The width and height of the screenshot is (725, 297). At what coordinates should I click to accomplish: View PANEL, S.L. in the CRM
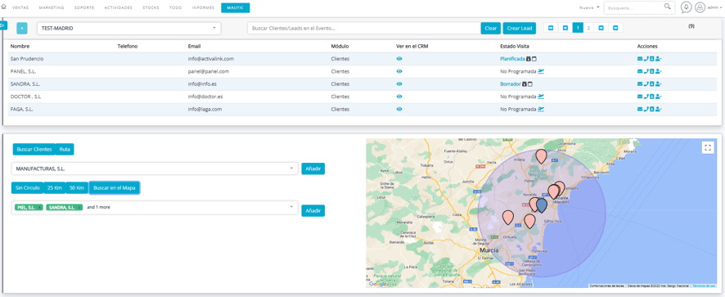click(x=399, y=71)
